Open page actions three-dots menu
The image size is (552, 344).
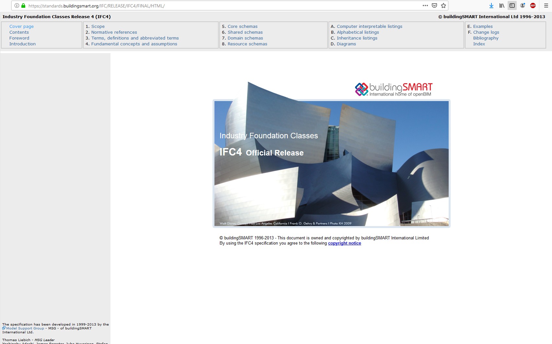[x=425, y=6]
